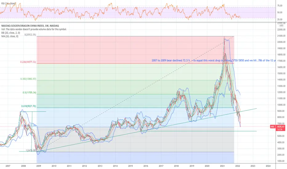
Task: Select the 0.618(9527.70) Fibonacci level label
Action: click(x=29, y=106)
